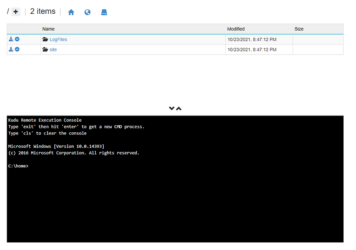
Task: Go to home directory via house icon
Action: 71,12
